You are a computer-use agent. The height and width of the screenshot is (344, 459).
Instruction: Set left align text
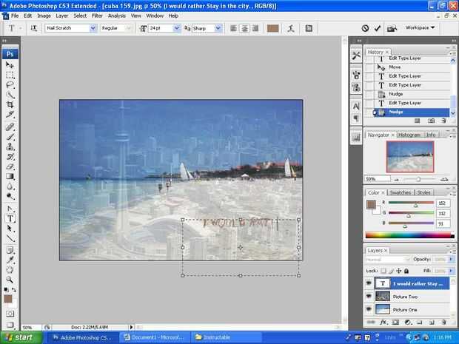(233, 28)
